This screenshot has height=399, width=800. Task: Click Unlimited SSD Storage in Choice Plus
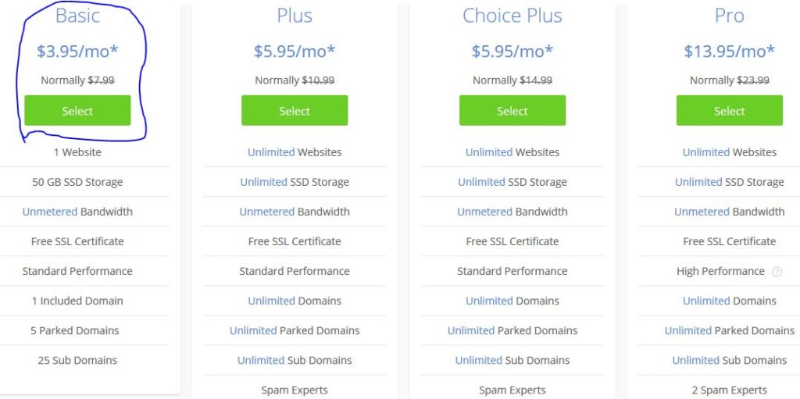[512, 182]
